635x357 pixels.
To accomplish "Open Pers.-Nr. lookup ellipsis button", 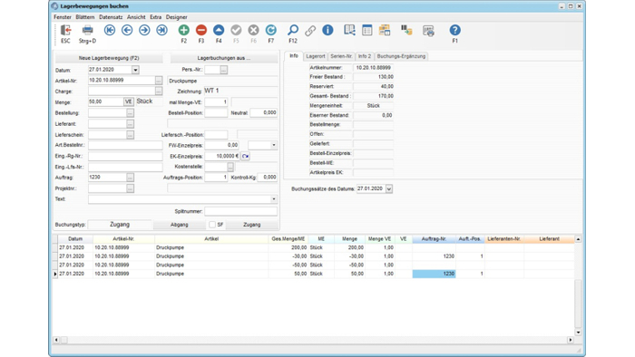I will point(223,70).
